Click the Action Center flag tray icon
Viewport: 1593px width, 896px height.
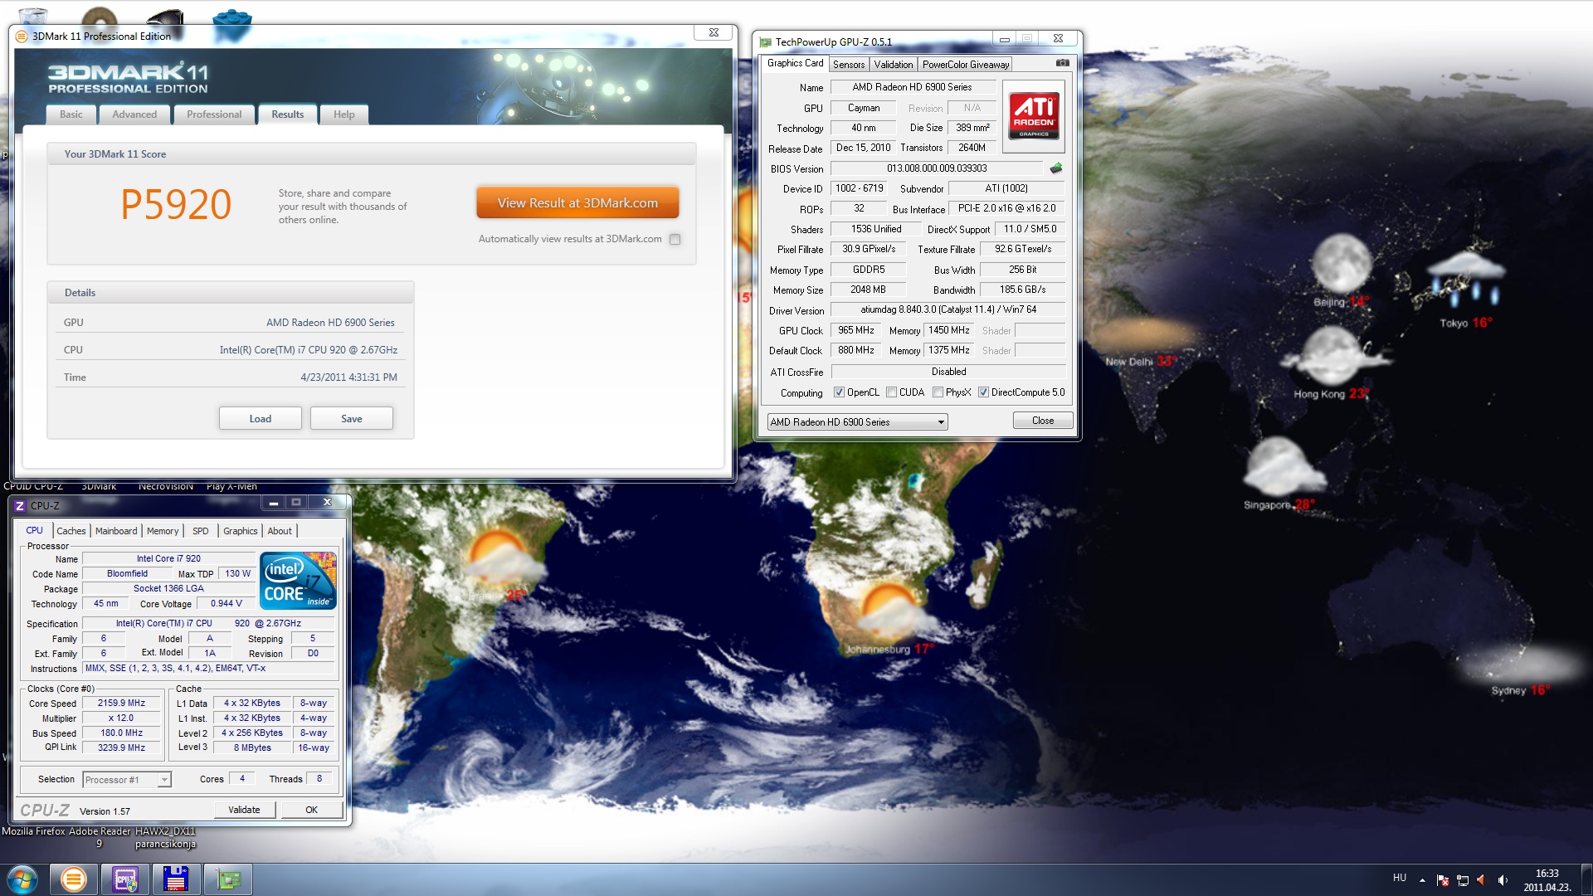tap(1442, 880)
